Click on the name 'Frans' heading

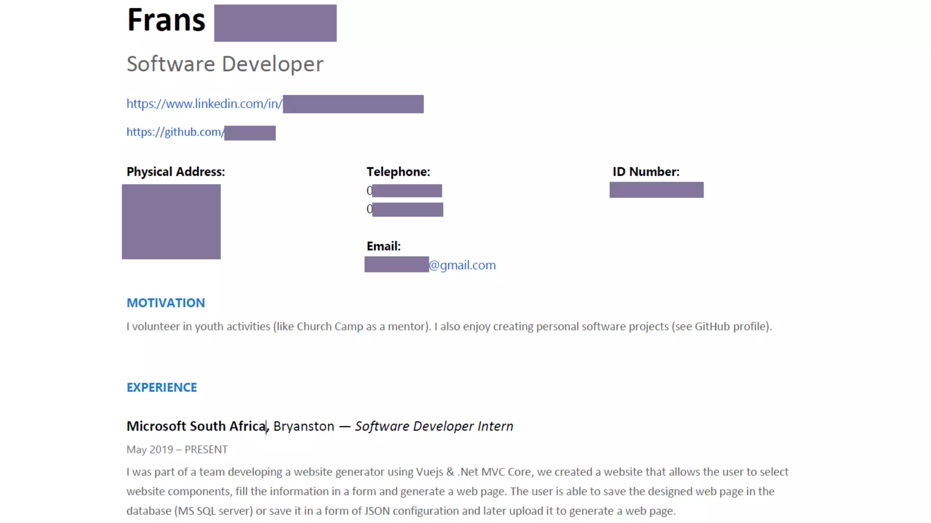click(166, 20)
